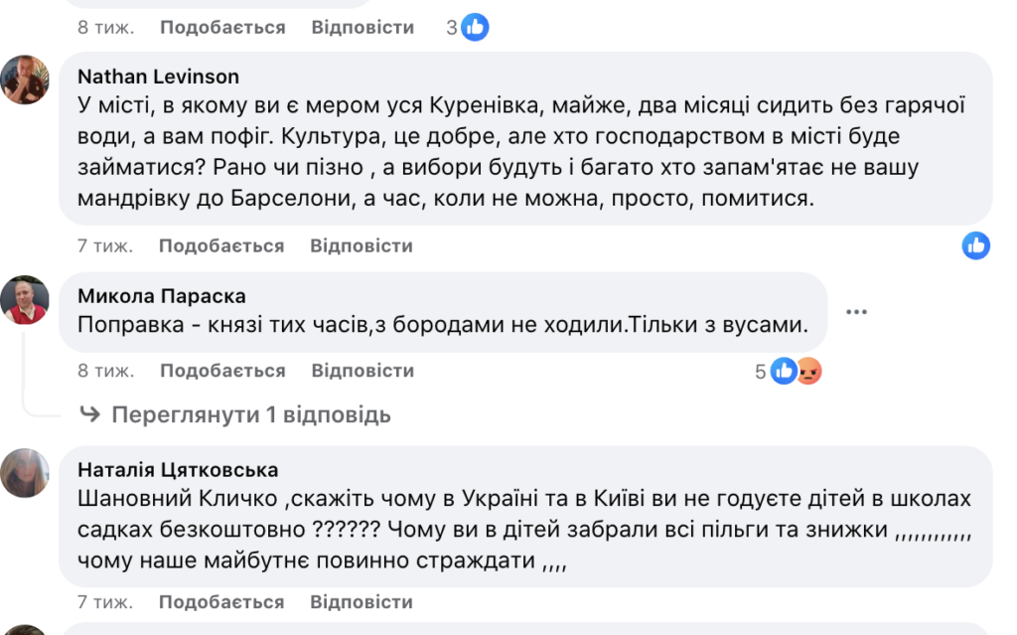Open three-dots menu on Микола Параска's comment
Screen dimensions: 1017x635
[856, 312]
